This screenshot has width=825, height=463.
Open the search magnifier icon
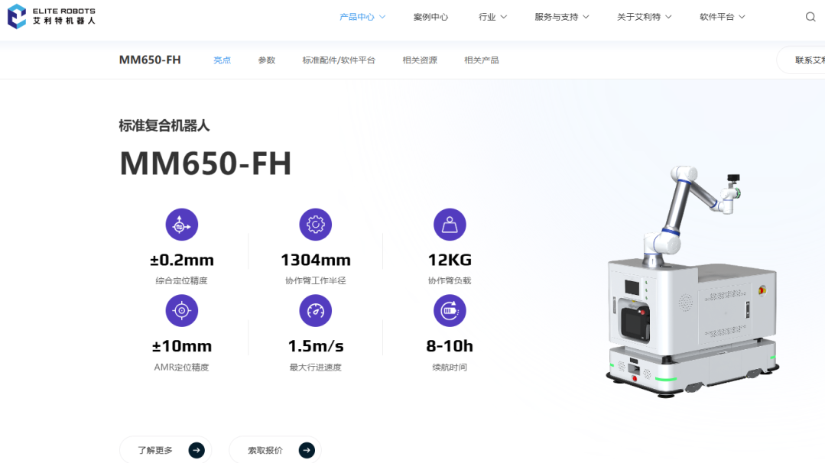(x=810, y=17)
